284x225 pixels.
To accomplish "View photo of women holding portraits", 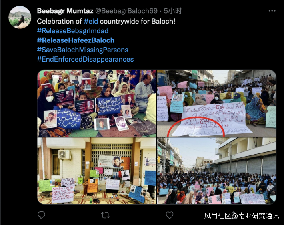I will pos(97,103).
